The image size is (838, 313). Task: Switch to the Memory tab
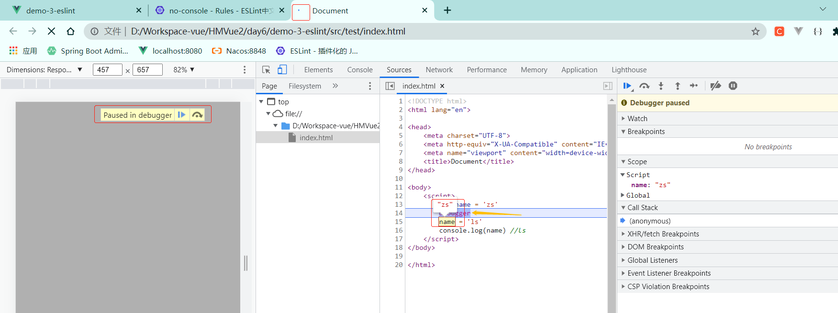(x=534, y=70)
